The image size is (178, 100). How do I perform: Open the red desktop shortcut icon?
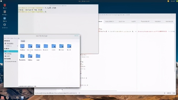[x=5, y=5]
